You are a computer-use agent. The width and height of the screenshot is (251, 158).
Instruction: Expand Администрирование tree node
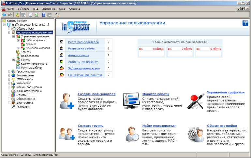pyautogui.click(x=9, y=91)
